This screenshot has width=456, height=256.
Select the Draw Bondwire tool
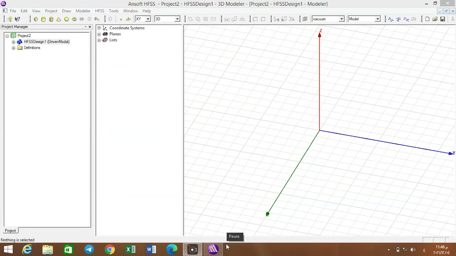coord(97,19)
